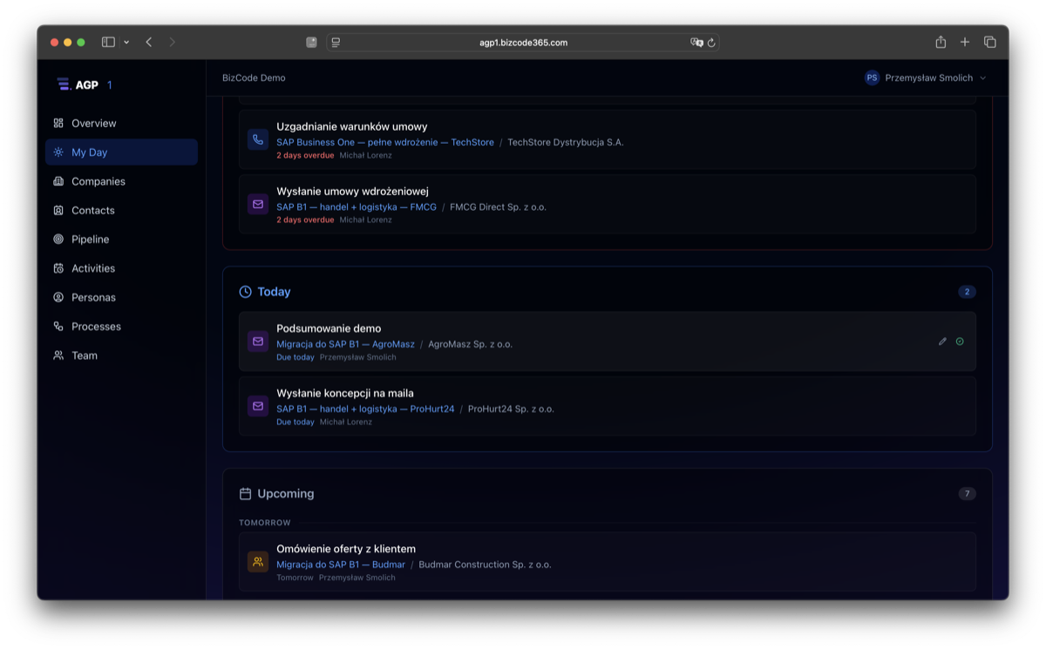
Task: Click the AGP logo in sidebar
Action: point(78,85)
